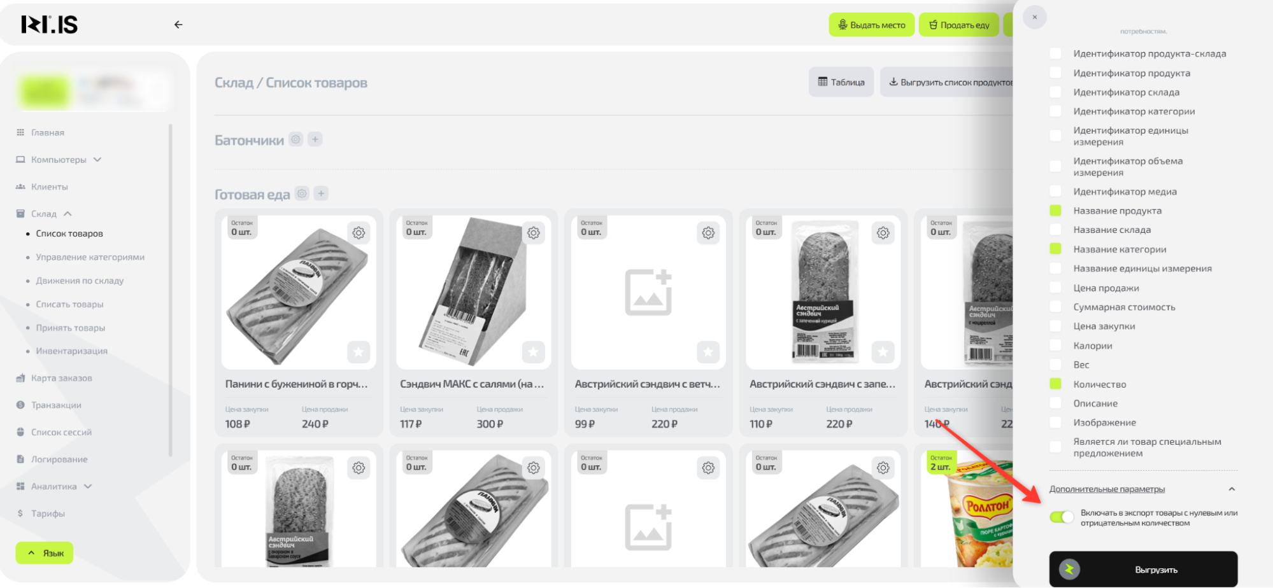Open gear settings on the Панини с бужениной card

[x=359, y=233]
